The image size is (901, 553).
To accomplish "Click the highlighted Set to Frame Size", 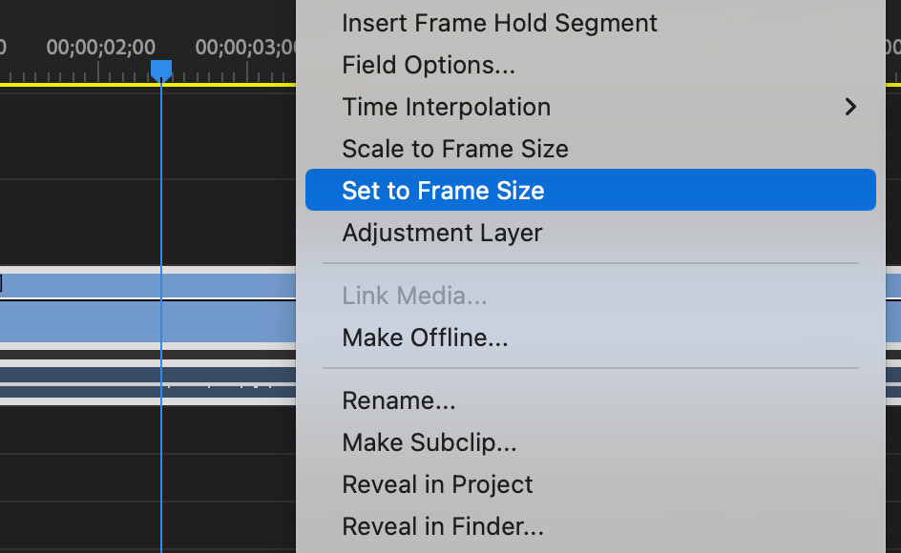I will point(443,191).
